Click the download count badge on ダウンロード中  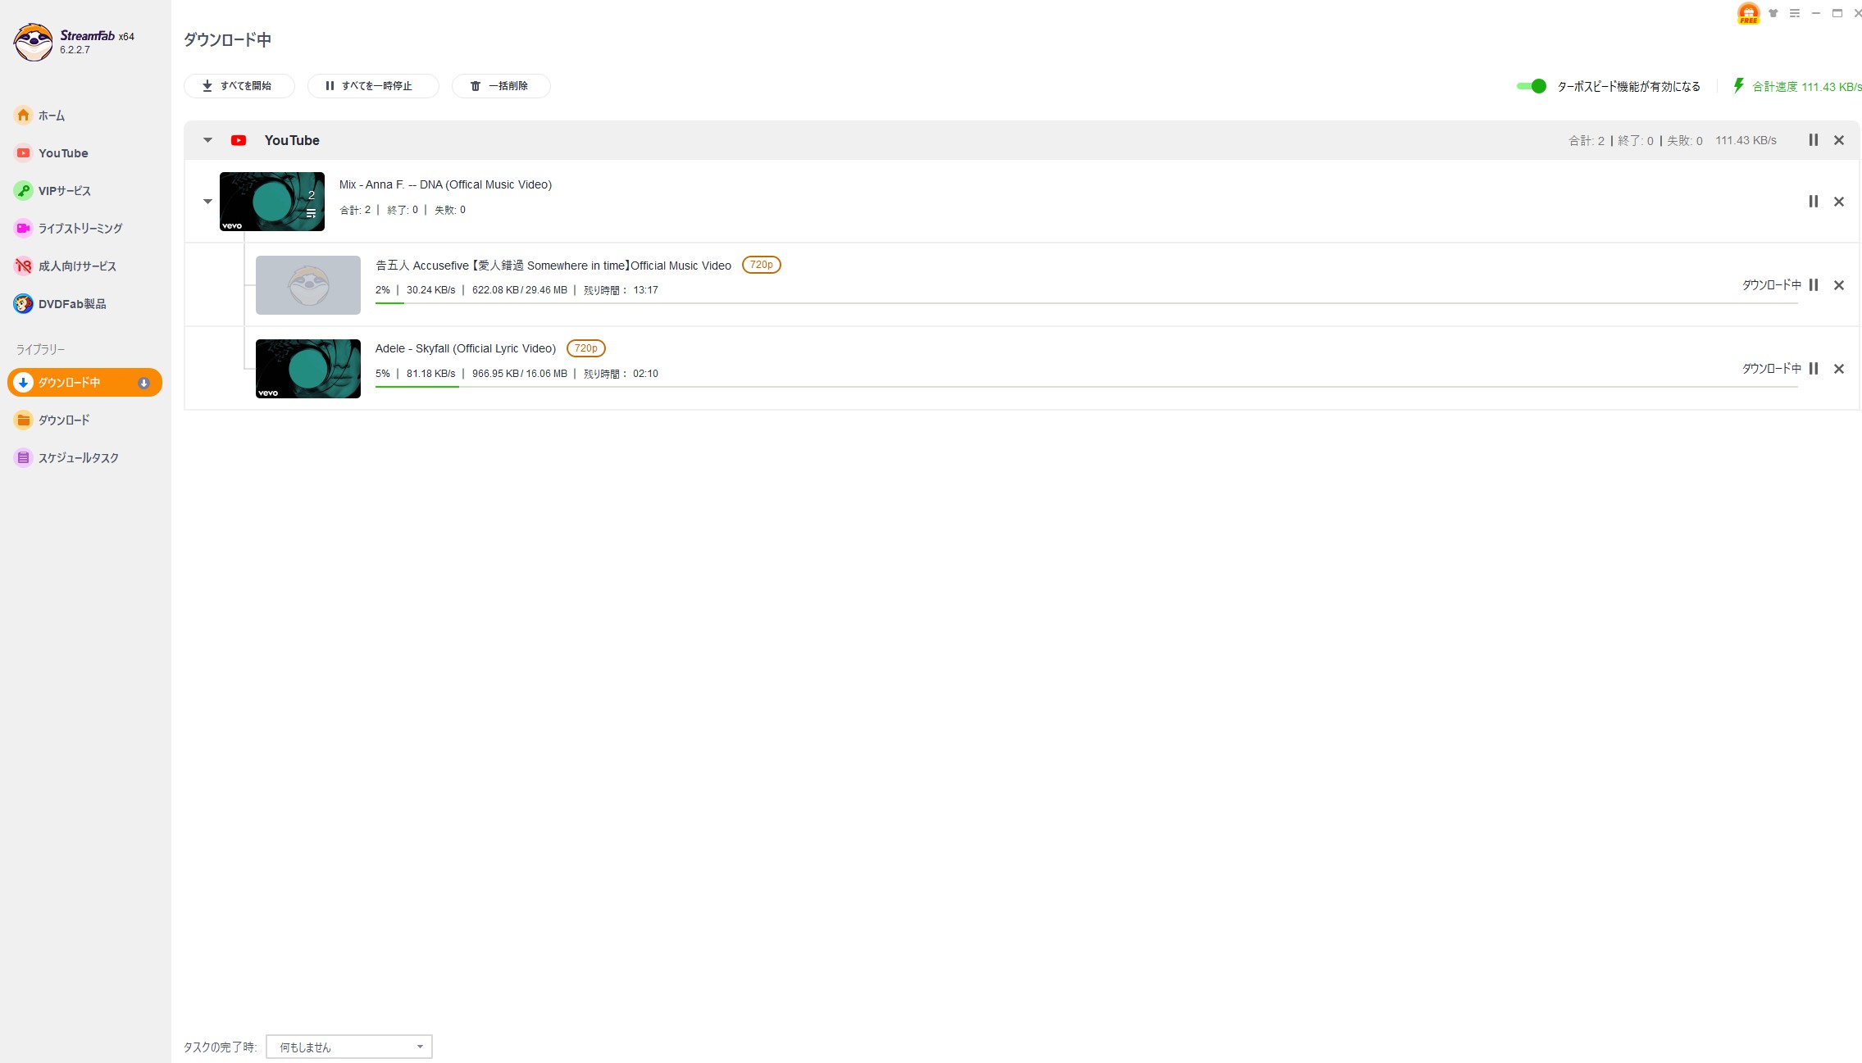(x=143, y=383)
